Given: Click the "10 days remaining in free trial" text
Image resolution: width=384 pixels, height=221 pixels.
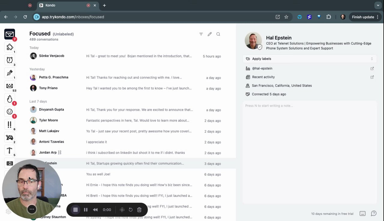Looking at the screenshot, I should tap(332, 214).
